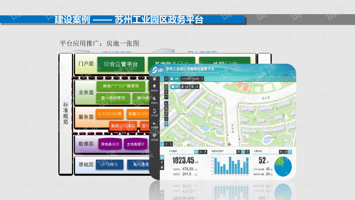Click the zoom out minus button on map

166,97
